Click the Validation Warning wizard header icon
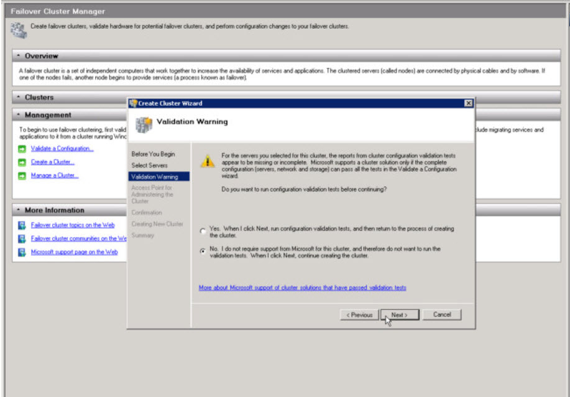570x397 pixels. pos(144,125)
